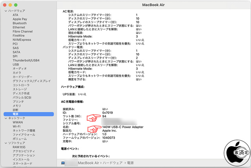Select メモリ in the sidebar
The width and height of the screenshot is (251, 168).
tap(17, 106)
